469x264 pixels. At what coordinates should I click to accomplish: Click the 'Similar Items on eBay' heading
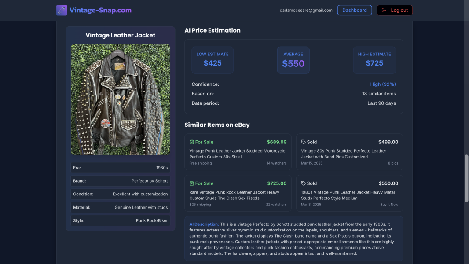[217, 125]
